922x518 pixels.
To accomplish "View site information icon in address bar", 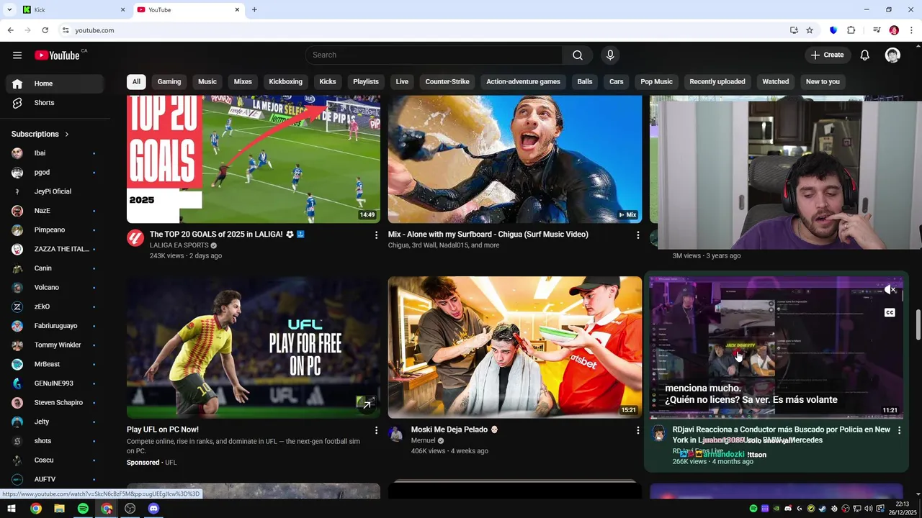I will pos(66,30).
